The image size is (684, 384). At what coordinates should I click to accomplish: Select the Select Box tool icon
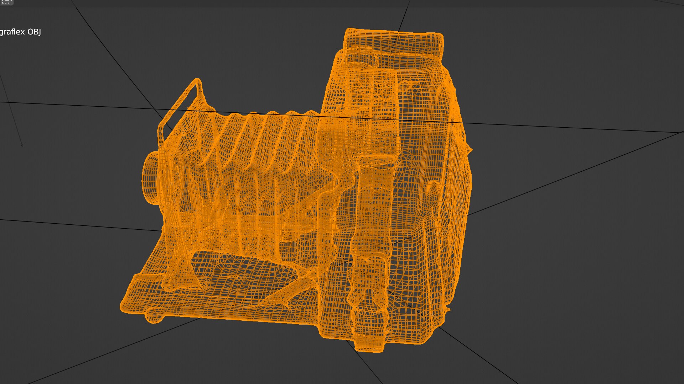click(6, 2)
